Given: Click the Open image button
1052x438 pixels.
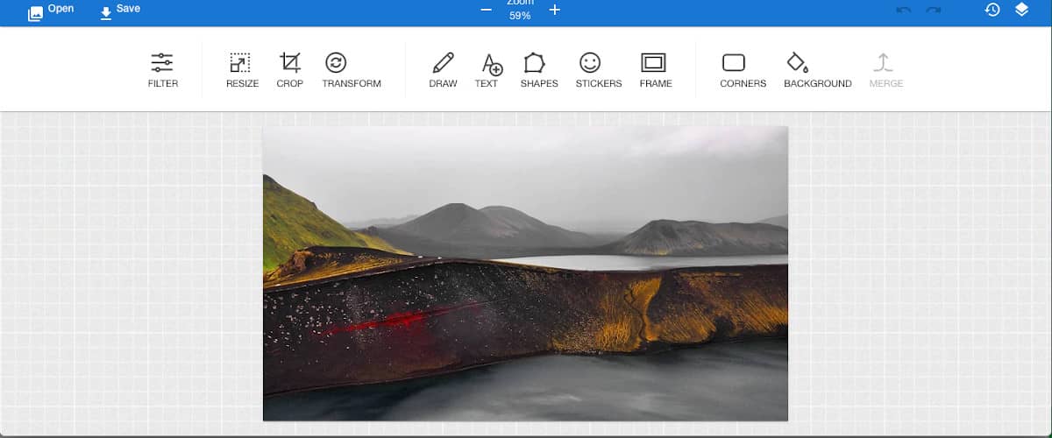Looking at the screenshot, I should [50, 11].
